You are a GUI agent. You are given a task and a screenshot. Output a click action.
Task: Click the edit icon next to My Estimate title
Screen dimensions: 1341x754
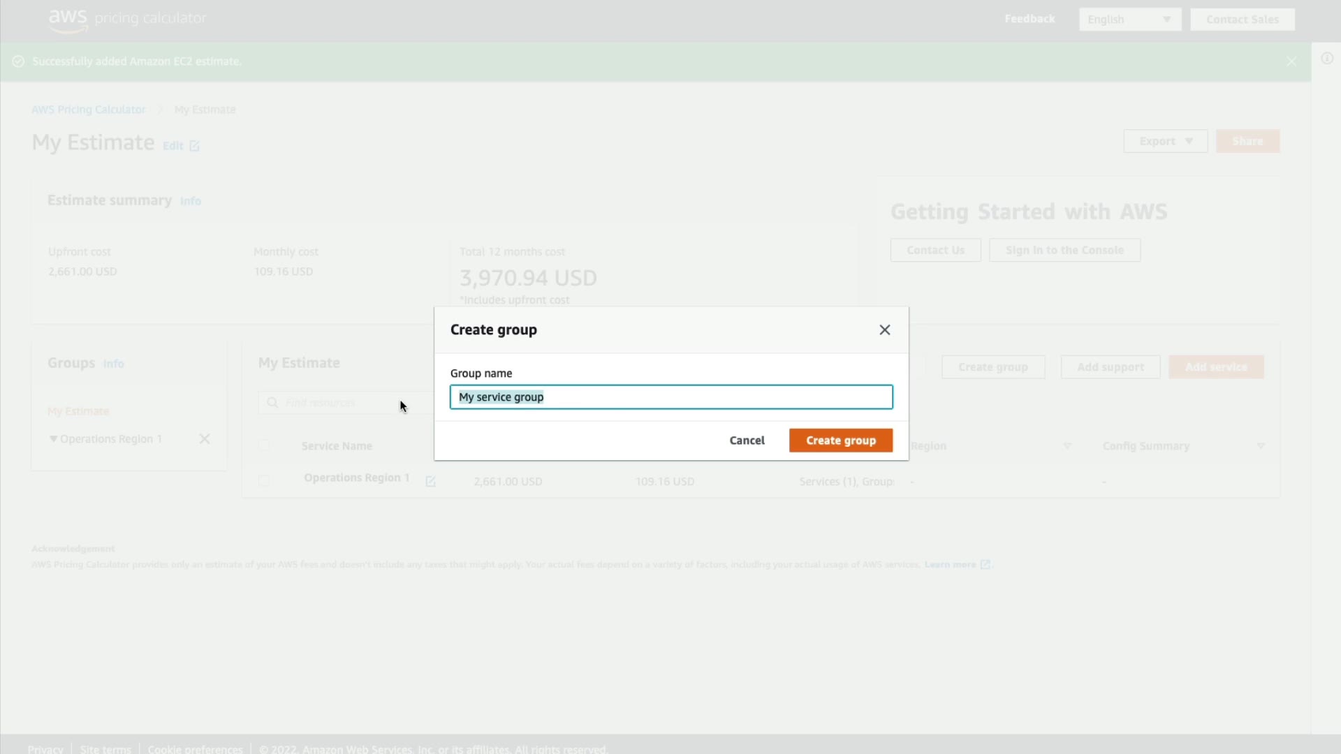pyautogui.click(x=194, y=146)
